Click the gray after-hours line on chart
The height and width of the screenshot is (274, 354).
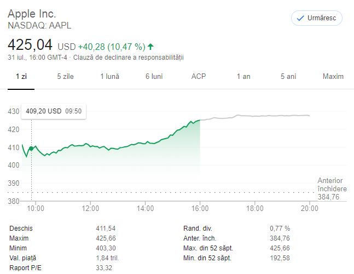(x=254, y=116)
